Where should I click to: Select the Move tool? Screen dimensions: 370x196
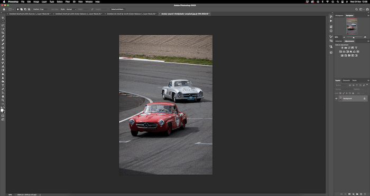click(3, 18)
